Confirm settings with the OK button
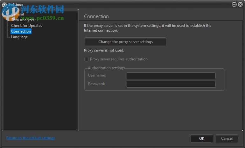Viewport: 245px width, 148px height. point(202,139)
